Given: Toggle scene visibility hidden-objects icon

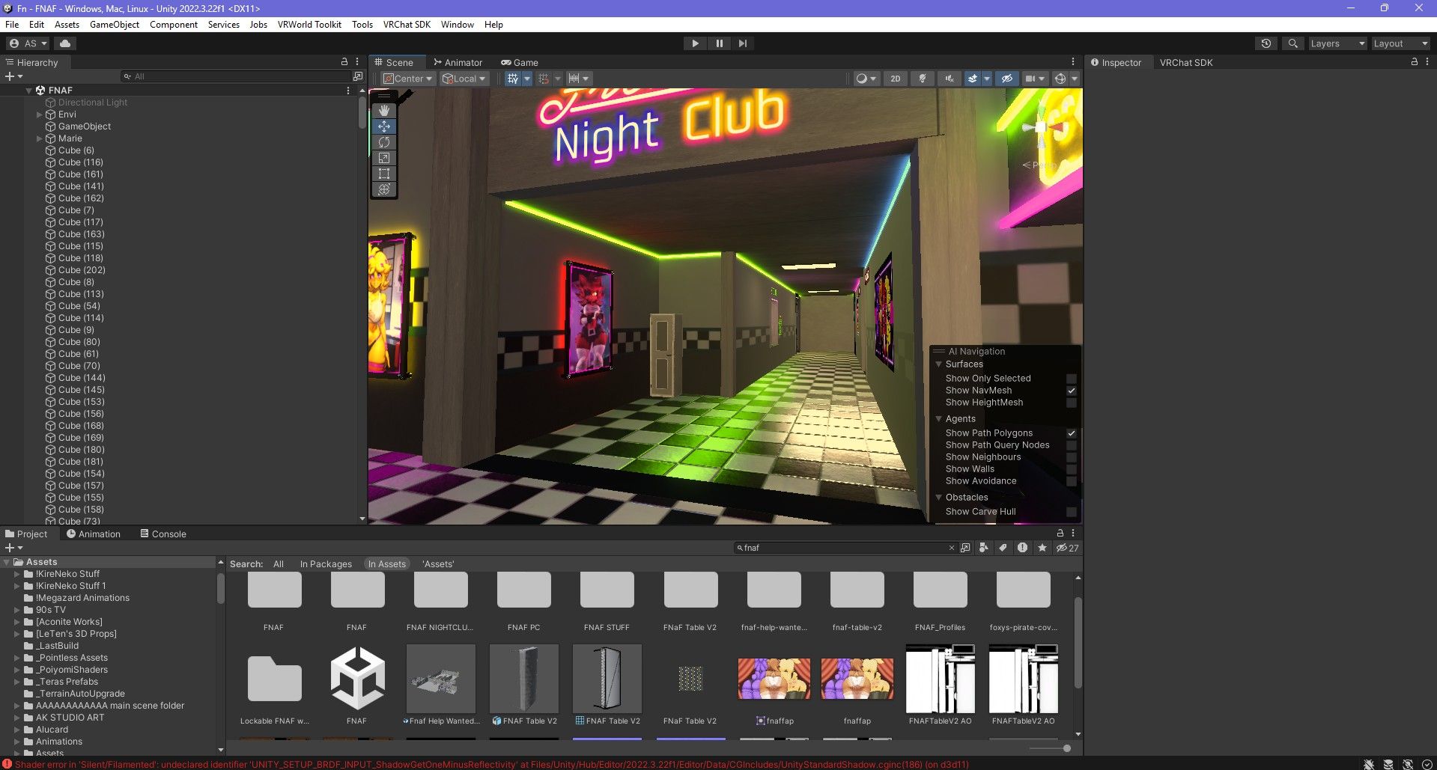Looking at the screenshot, I should pos(1007,79).
